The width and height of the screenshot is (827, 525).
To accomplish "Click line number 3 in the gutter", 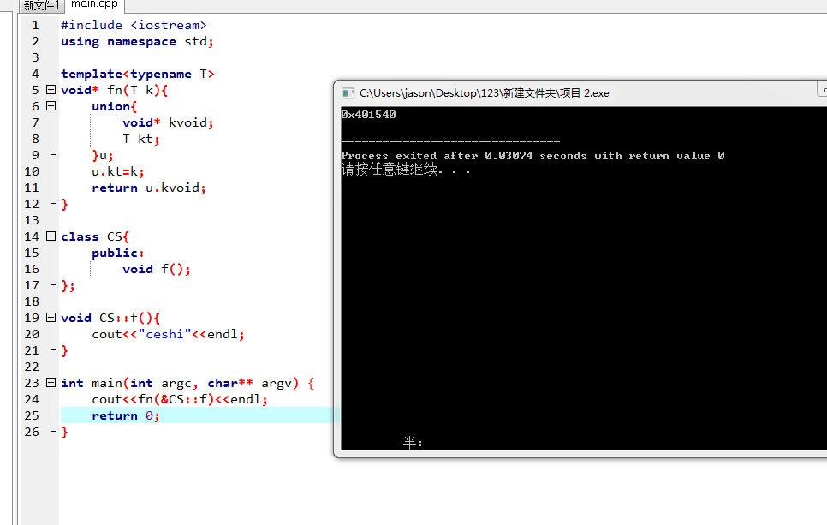I will (35, 57).
